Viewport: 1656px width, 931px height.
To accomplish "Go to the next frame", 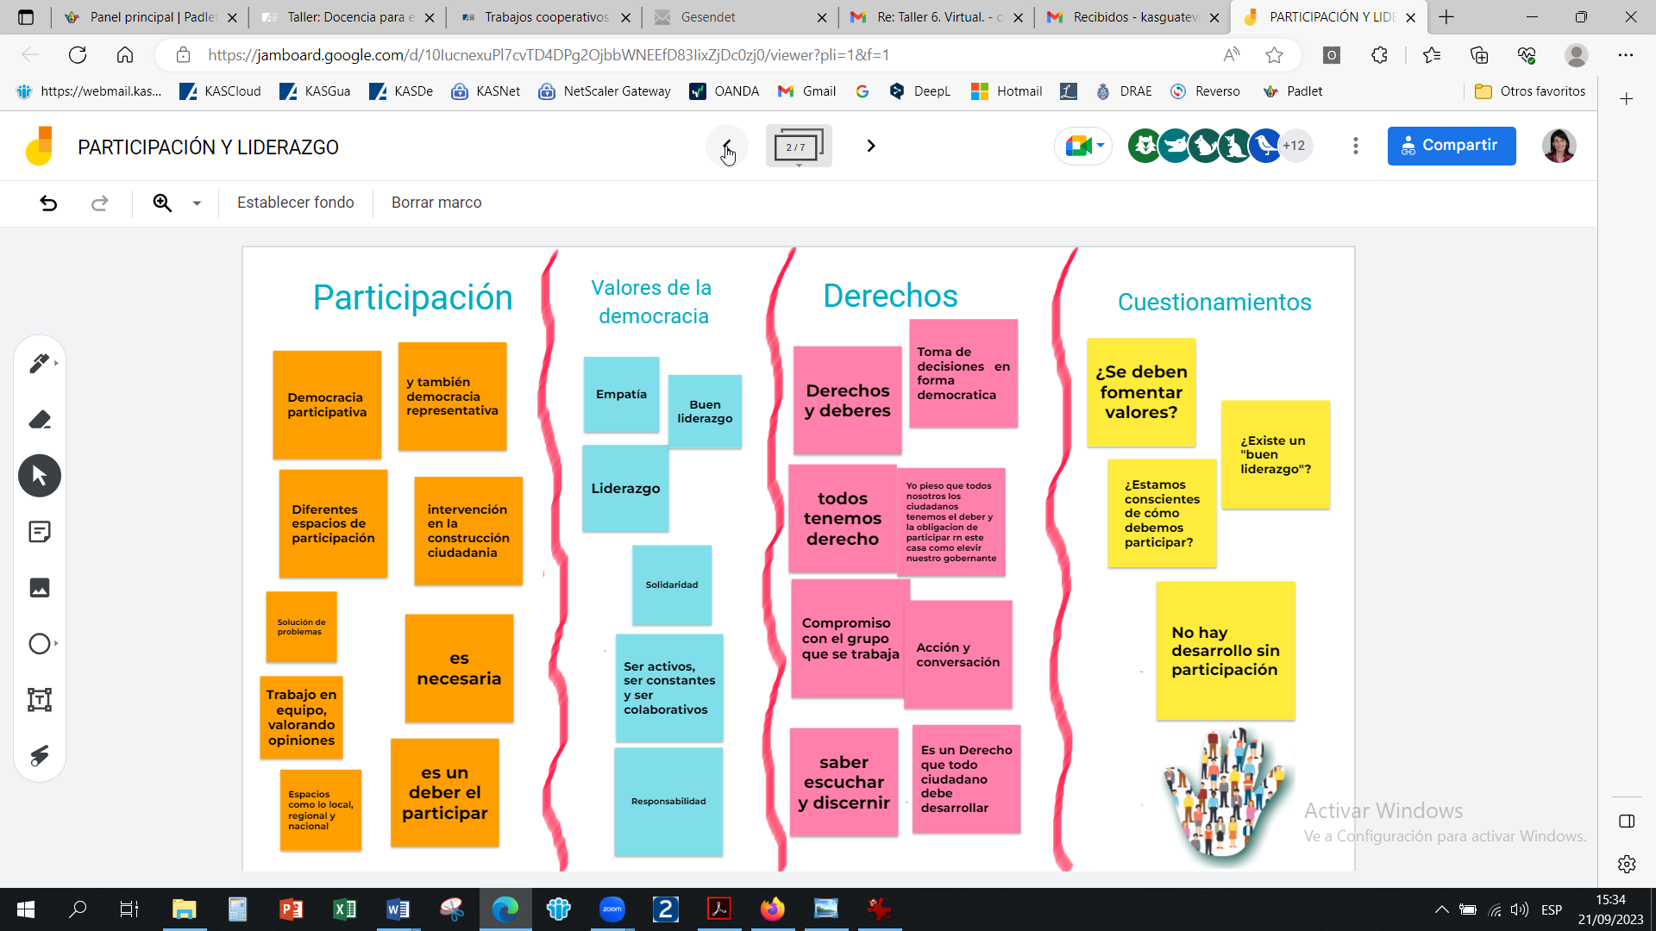I will click(x=871, y=146).
